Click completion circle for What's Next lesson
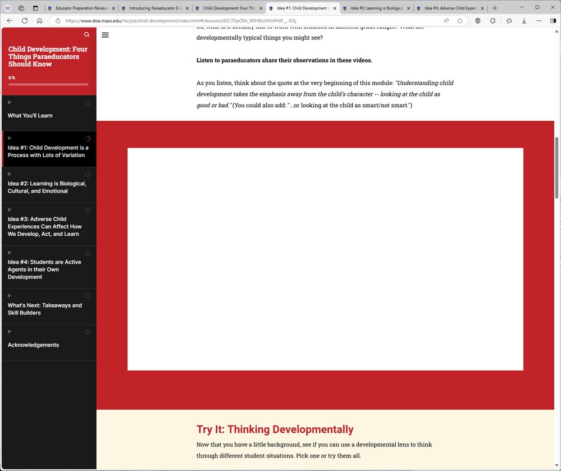 (x=88, y=296)
